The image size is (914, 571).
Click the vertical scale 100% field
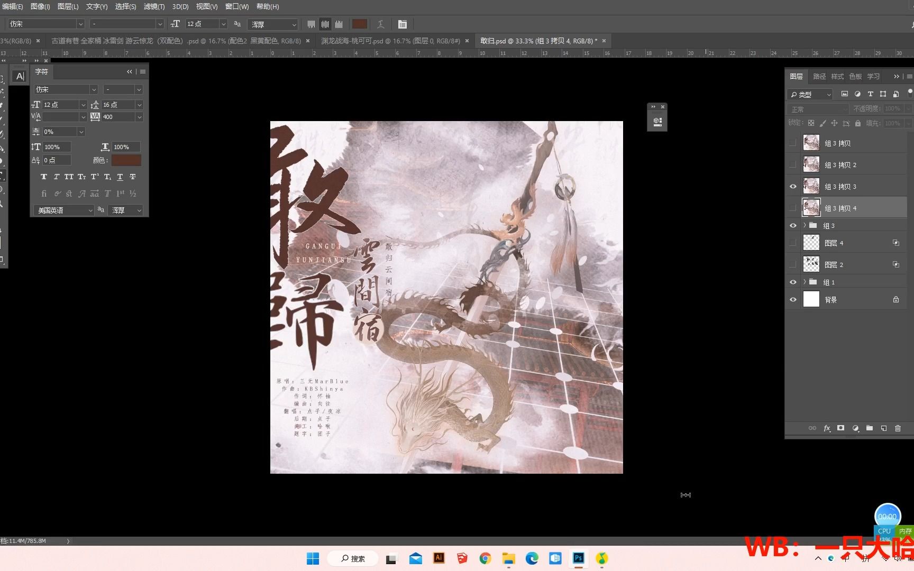pyautogui.click(x=57, y=147)
